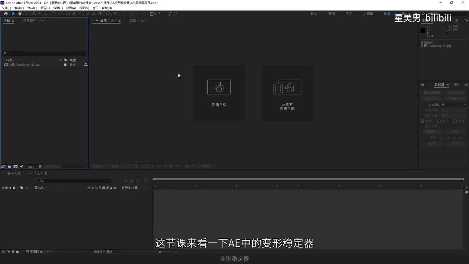Switch to the 渲染队列 tab
The image size is (469, 264).
point(14,173)
